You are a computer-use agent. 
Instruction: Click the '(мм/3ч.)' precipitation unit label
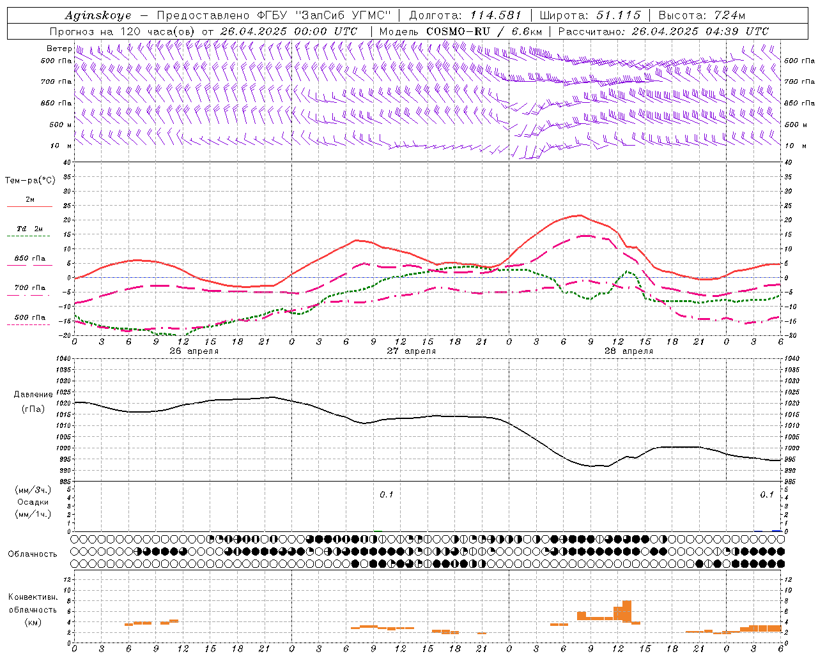click(x=33, y=489)
